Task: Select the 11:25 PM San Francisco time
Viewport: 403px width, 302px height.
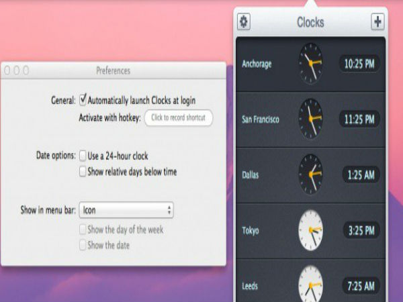Action: point(359,119)
